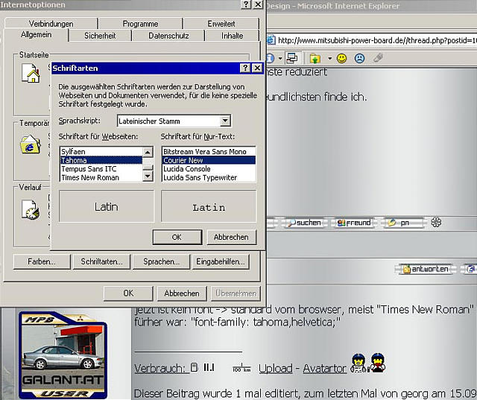Screen dimensions: 477x400
Task: Click the help question mark in Schriftarten dialog
Action: (244, 68)
